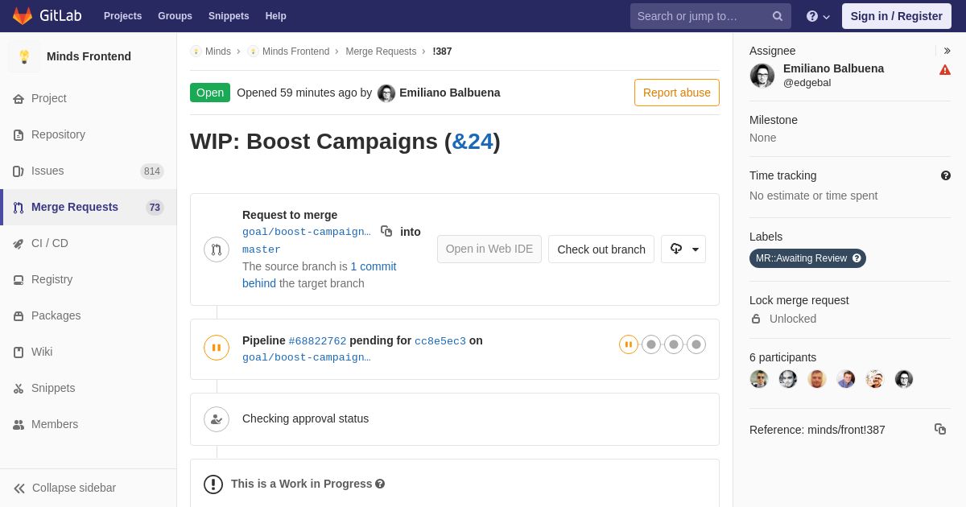The width and height of the screenshot is (966, 507).
Task: Open the third participant avatar
Action: pos(817,379)
